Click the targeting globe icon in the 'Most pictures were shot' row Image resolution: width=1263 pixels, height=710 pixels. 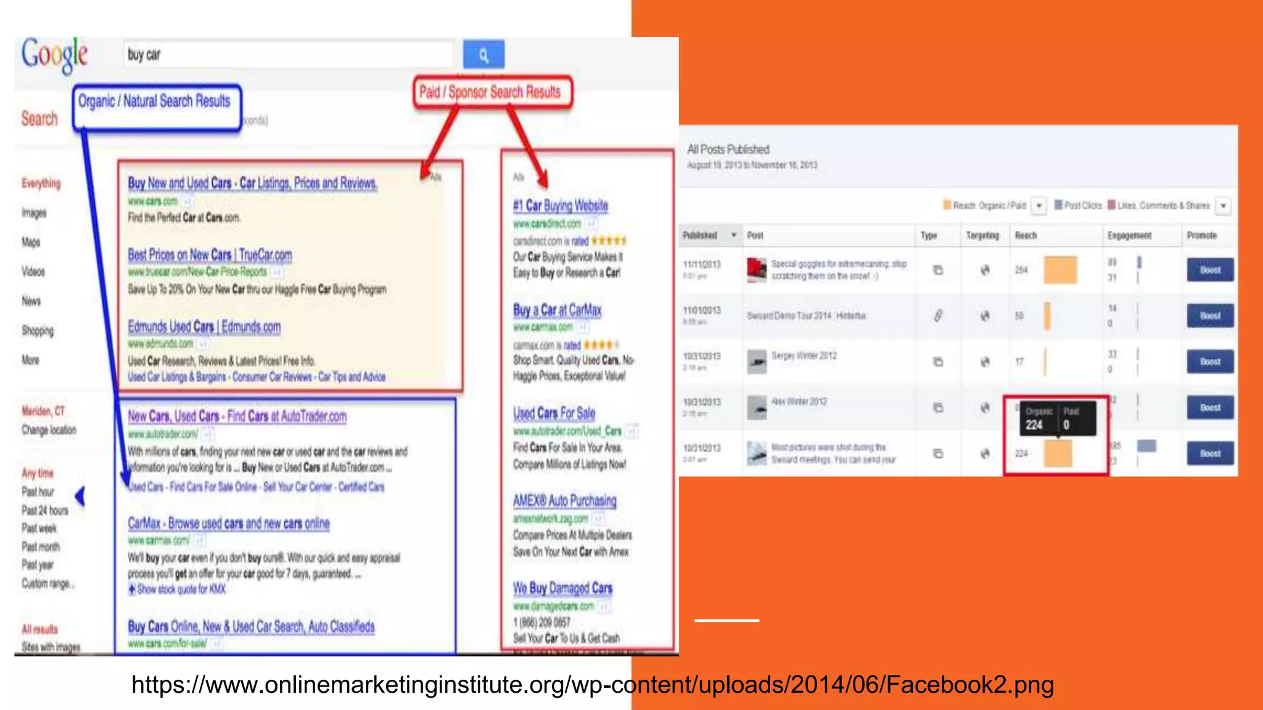[985, 454]
